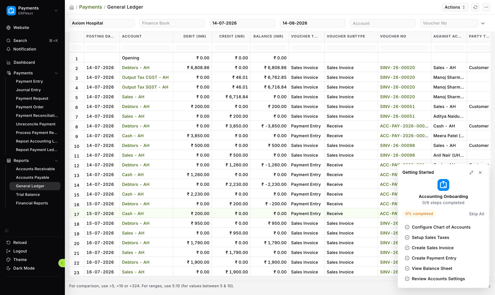Click the refresh report icon
495x295 pixels.
475,7
